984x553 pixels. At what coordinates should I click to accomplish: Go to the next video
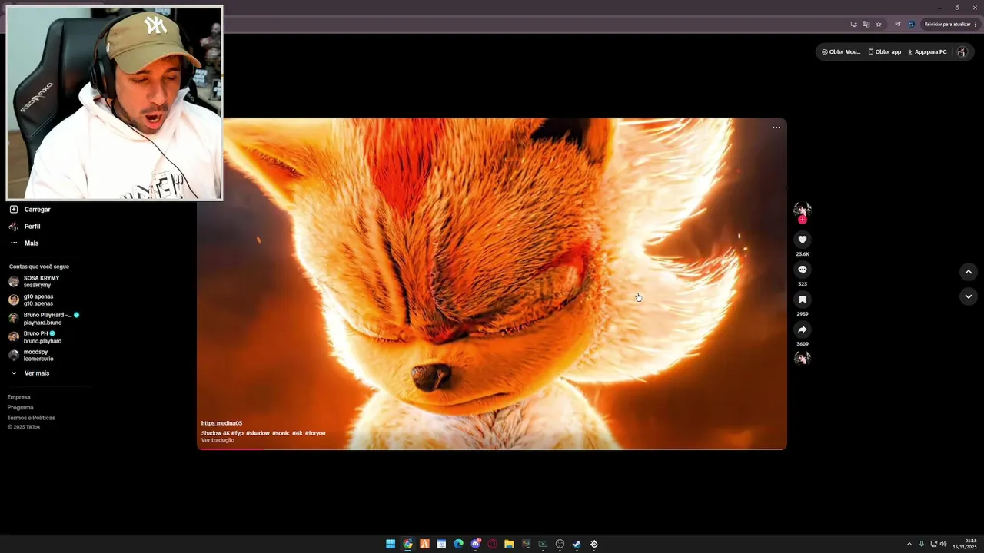click(x=969, y=296)
